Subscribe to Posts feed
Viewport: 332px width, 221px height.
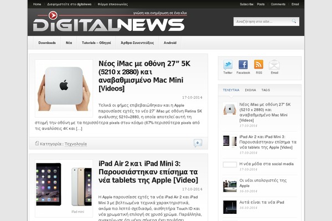point(261,4)
